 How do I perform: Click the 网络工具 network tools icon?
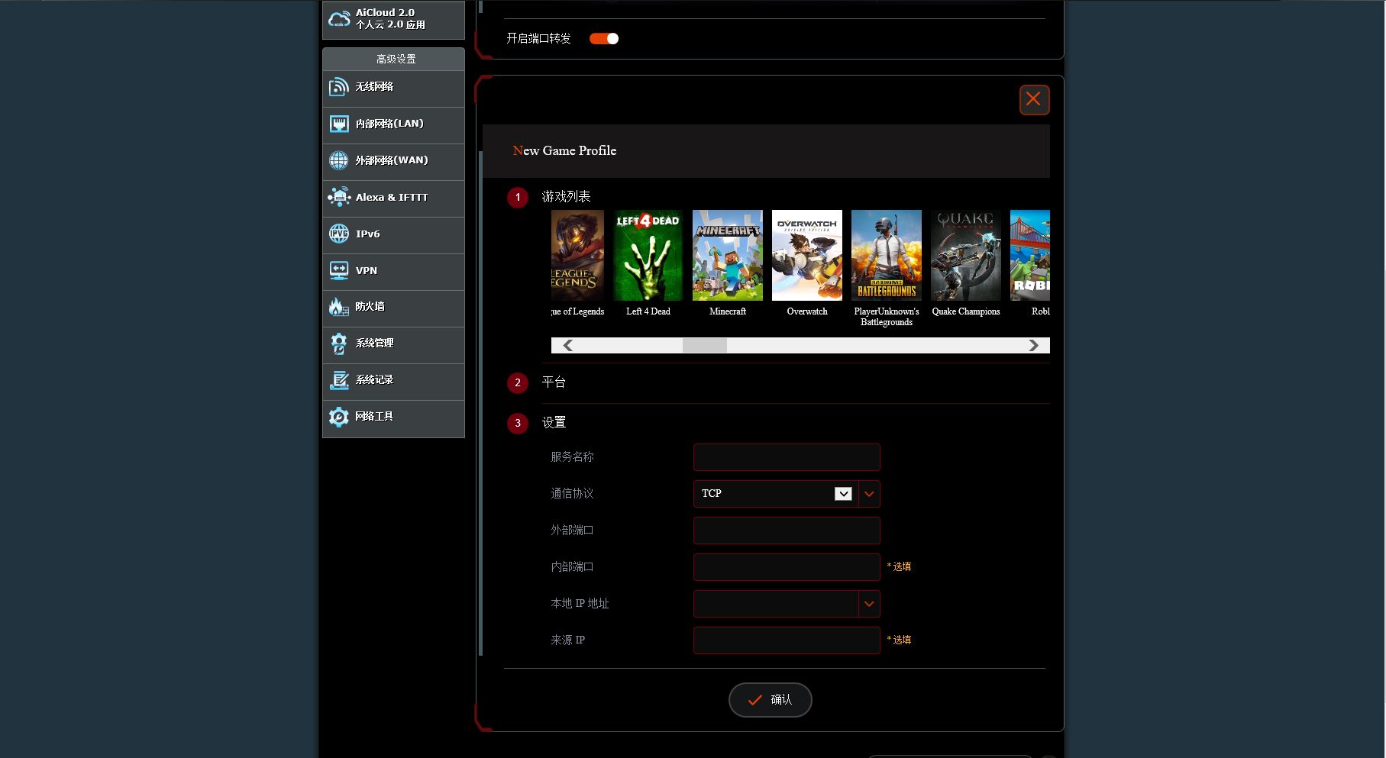pyautogui.click(x=339, y=417)
